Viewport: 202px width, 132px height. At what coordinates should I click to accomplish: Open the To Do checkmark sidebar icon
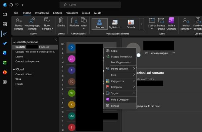point(5,44)
